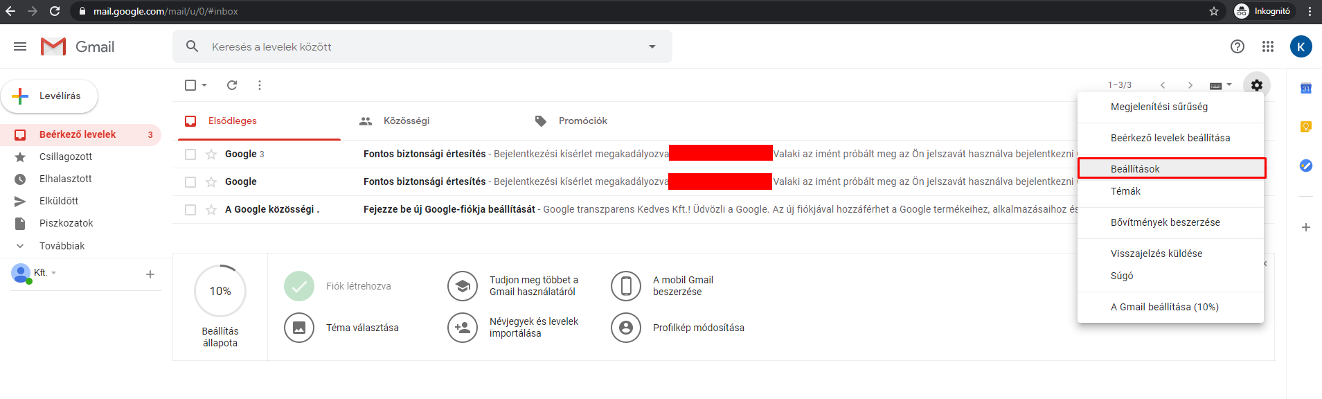Open the account avatar K

pos(1301,46)
